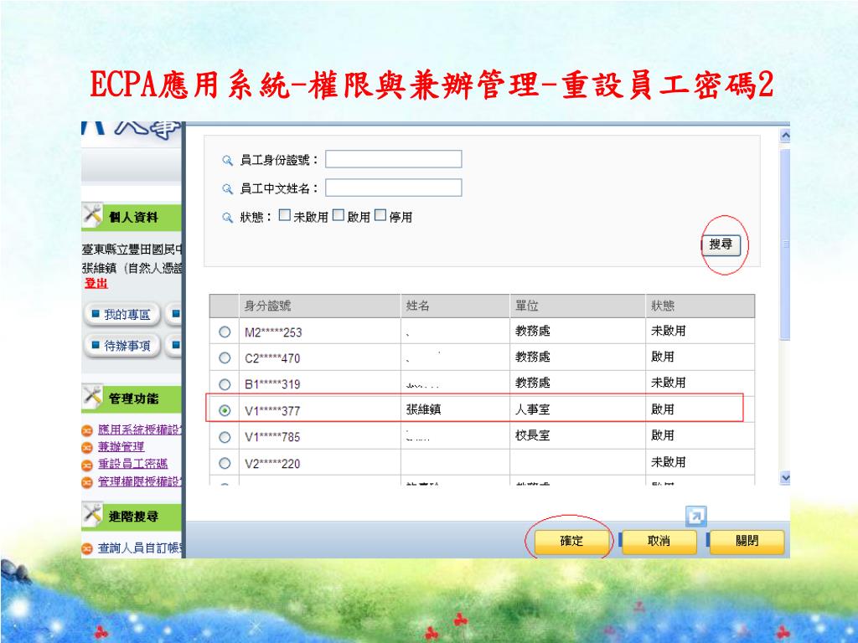This screenshot has width=858, height=643.
Task: Click the 搜尋 search button
Action: (x=721, y=244)
